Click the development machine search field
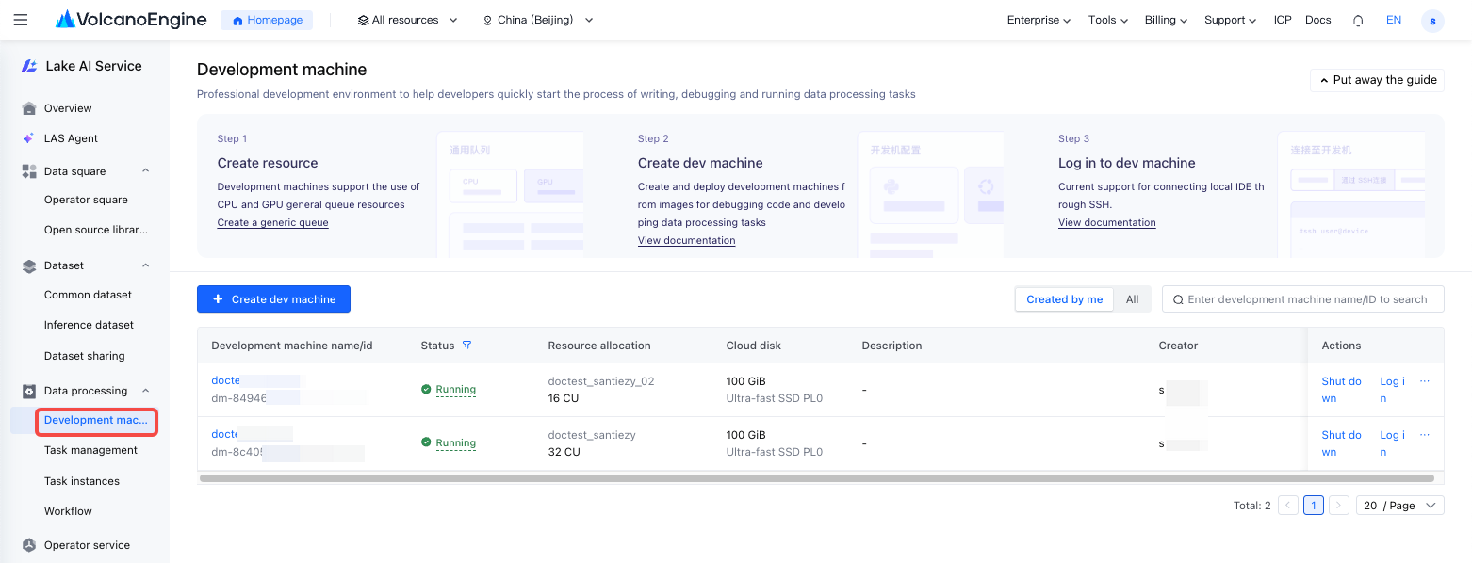Viewport: 1472px width, 563px height. click(x=1303, y=299)
